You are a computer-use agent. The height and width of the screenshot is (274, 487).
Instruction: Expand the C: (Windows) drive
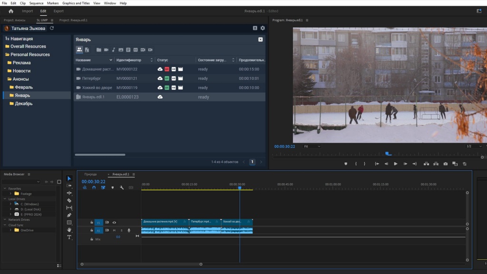point(11,204)
